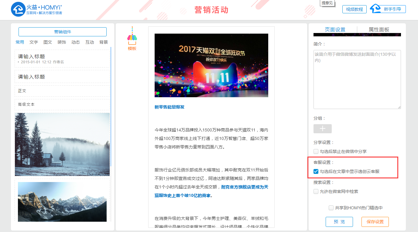
Task: Click the HOMYi house logo icon
Action: [x=18, y=9]
